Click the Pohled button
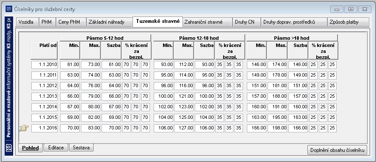Image resolution: width=376 pixels, height=162 pixels. (x=30, y=148)
